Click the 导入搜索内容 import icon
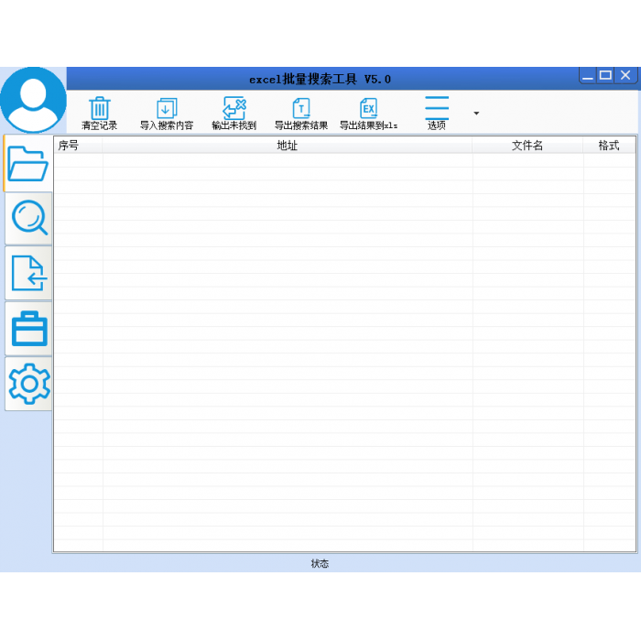The height and width of the screenshot is (641, 641). coord(167,108)
